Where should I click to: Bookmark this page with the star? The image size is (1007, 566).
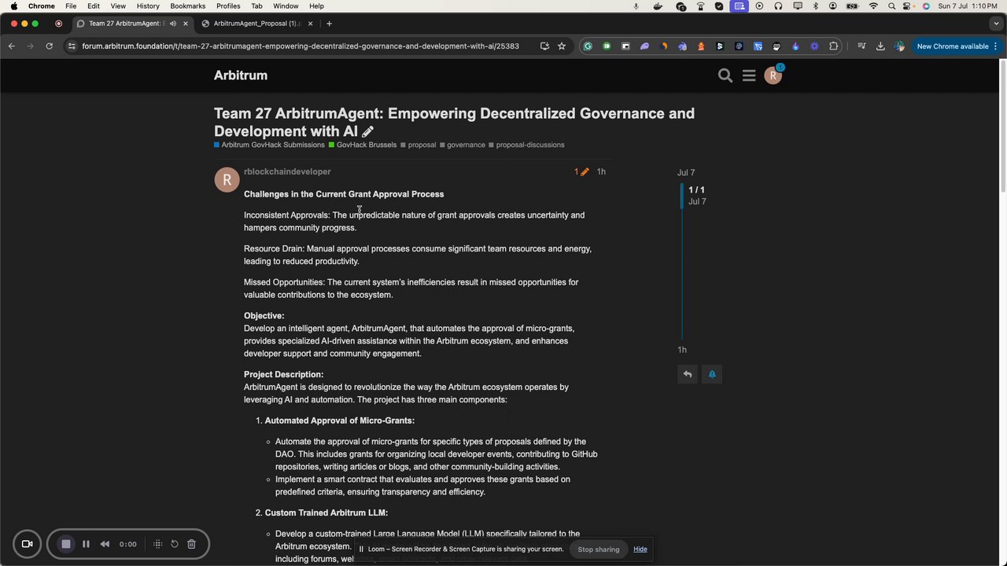[x=562, y=46]
